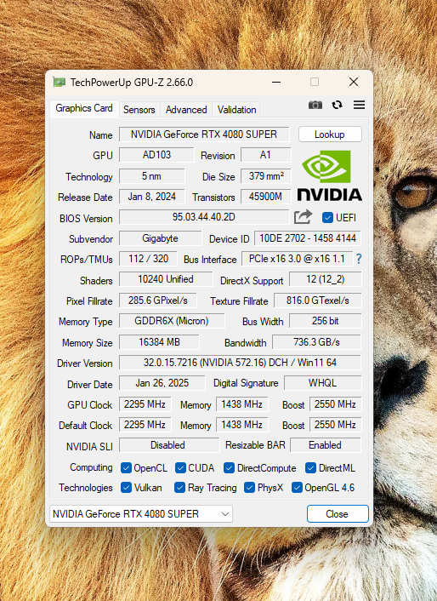
Task: Click the BIOS Version field 95.03.44.40.2D
Action: coord(203,217)
